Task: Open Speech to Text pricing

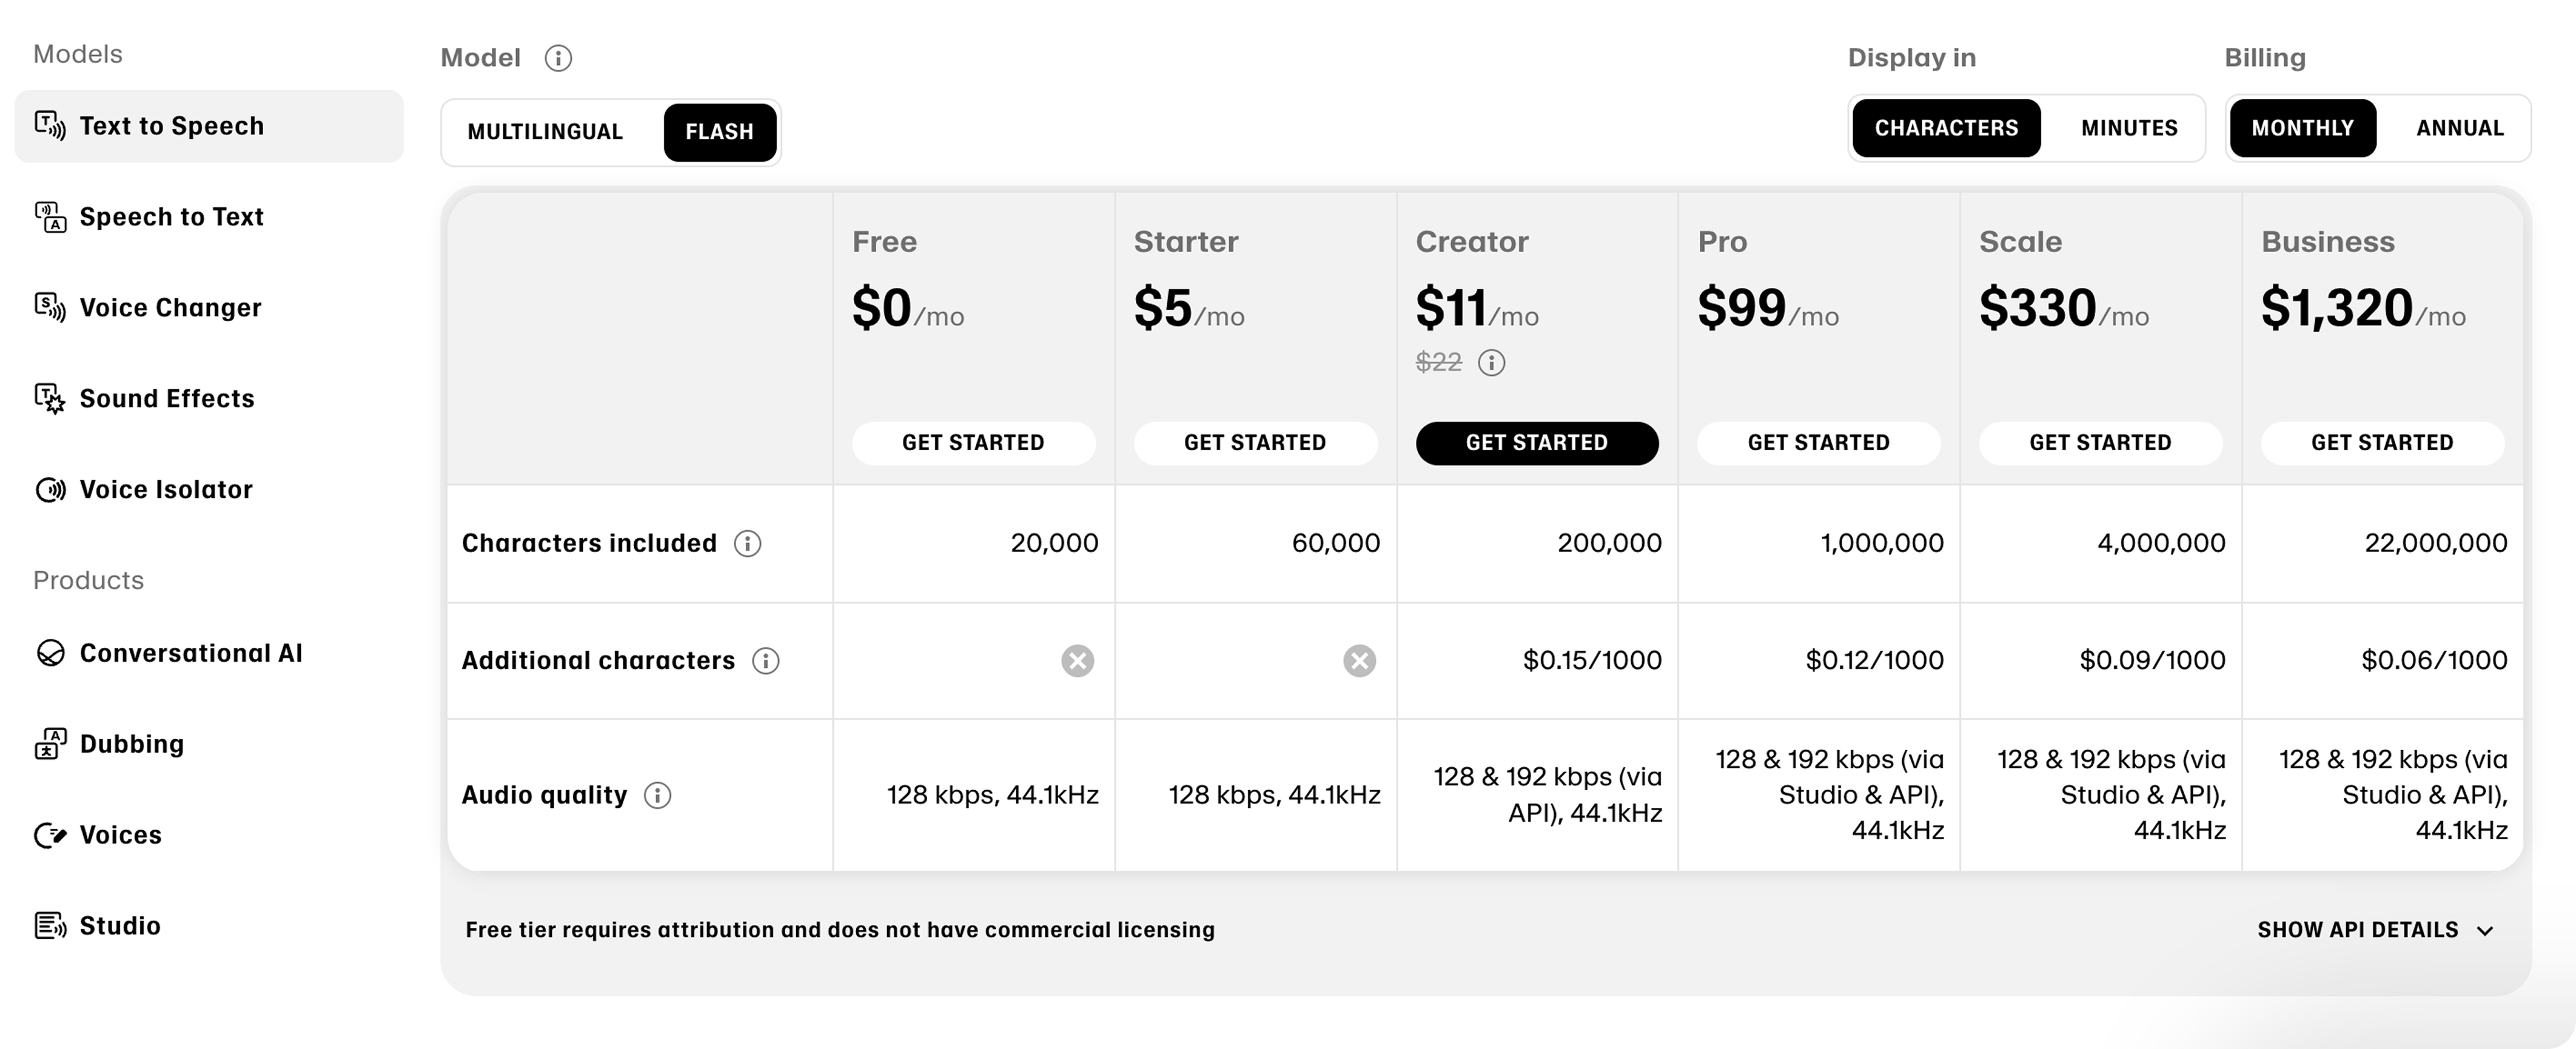Action: (x=171, y=217)
